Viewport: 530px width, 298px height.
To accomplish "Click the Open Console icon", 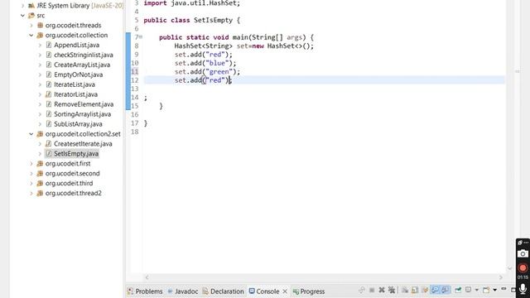I will (x=486, y=290).
